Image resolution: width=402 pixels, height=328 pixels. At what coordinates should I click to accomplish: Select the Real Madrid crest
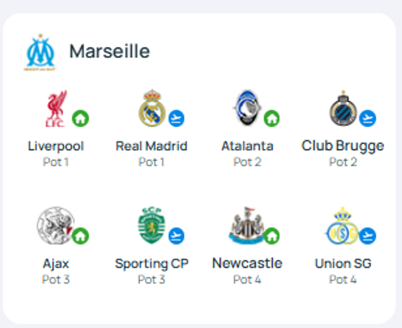click(152, 108)
